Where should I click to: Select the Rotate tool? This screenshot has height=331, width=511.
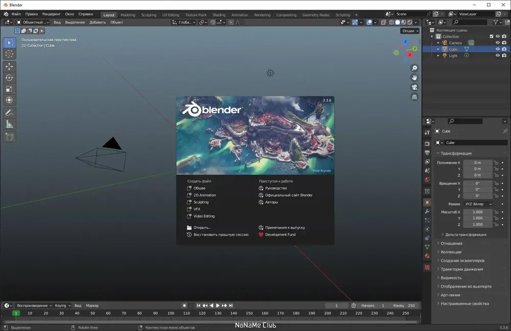pyautogui.click(x=9, y=78)
